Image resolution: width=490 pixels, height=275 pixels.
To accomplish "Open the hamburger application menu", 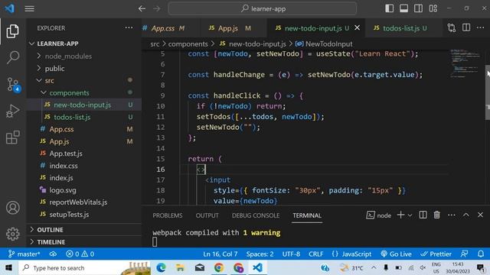I will point(29,8).
